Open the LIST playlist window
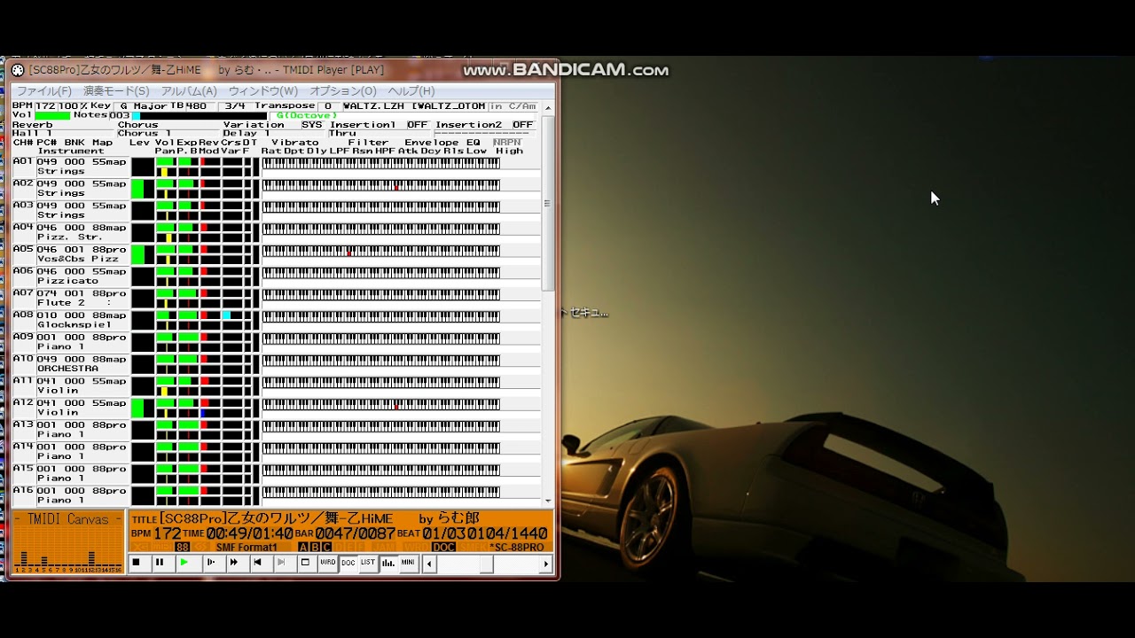 pos(367,563)
